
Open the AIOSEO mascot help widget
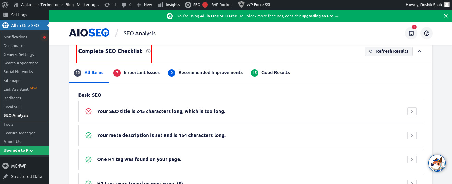(x=437, y=163)
